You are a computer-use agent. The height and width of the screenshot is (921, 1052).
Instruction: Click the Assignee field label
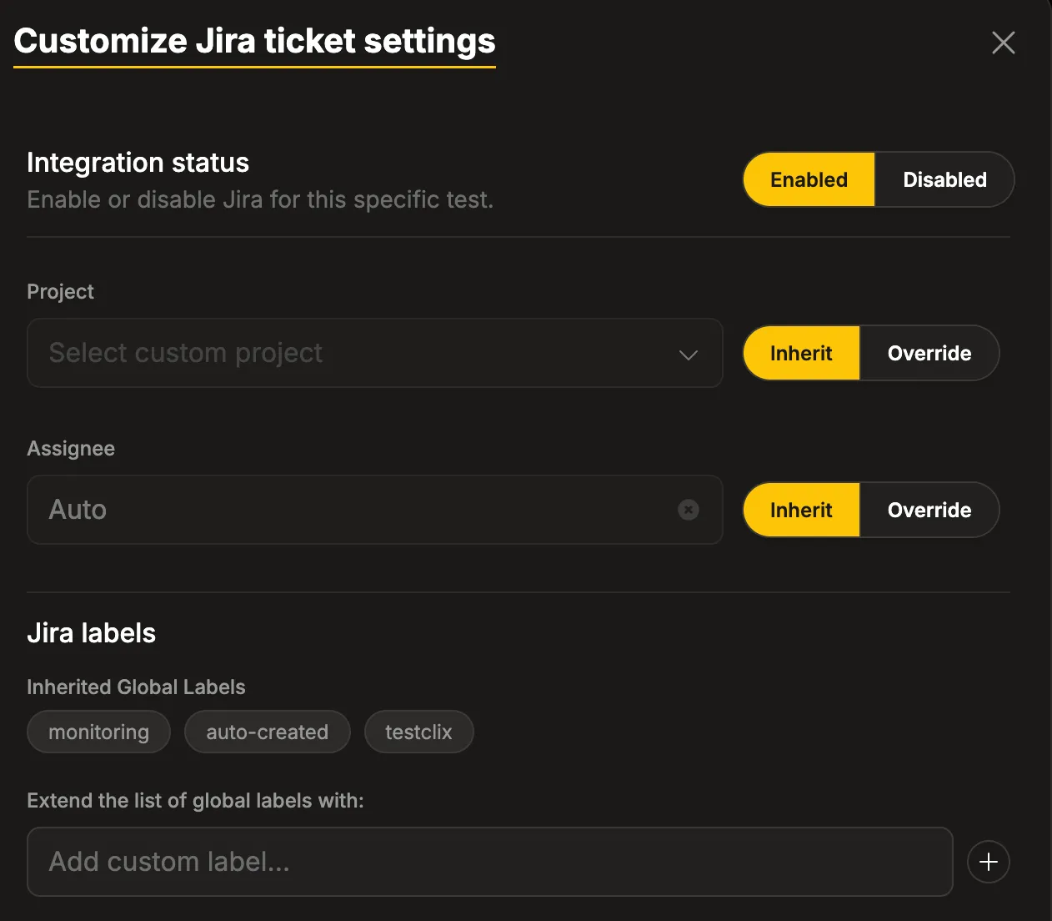71,449
